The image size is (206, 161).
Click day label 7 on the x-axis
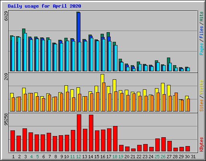pos(49,157)
